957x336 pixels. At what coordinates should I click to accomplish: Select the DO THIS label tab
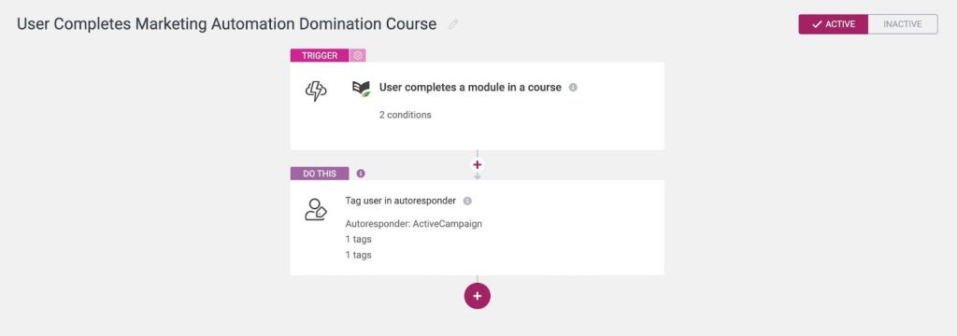click(x=320, y=174)
